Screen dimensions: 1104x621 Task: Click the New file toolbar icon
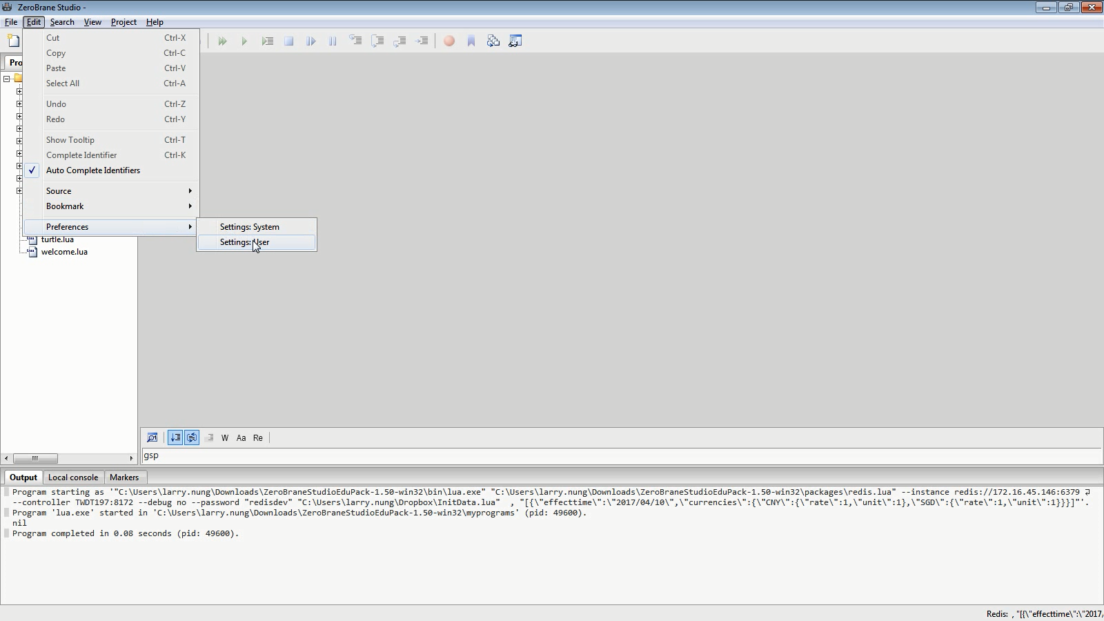[x=14, y=41]
